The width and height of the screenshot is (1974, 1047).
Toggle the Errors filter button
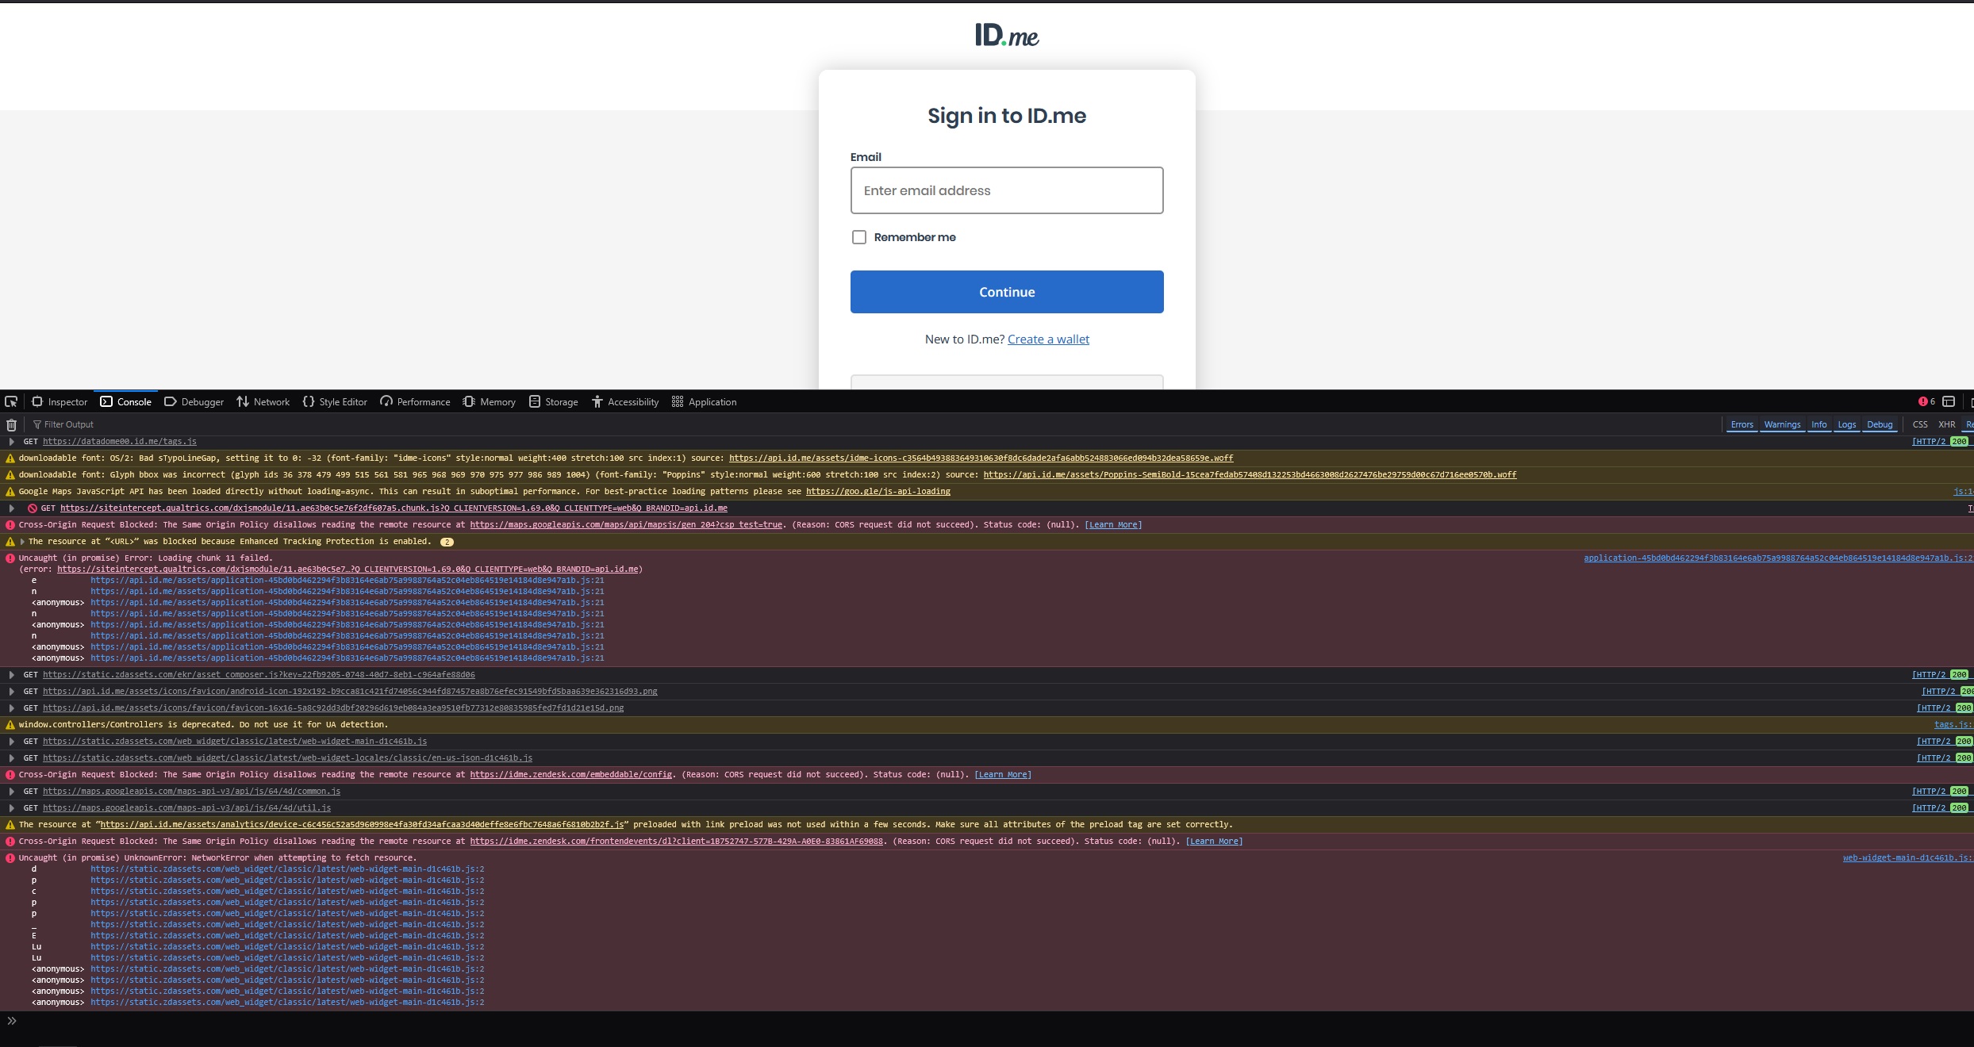(1742, 424)
